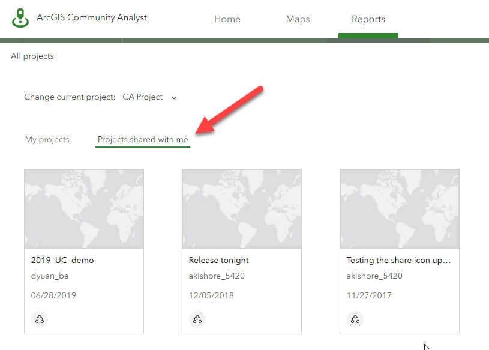
Task: Open Testing the share icon map thumbnail
Action: pos(400,208)
